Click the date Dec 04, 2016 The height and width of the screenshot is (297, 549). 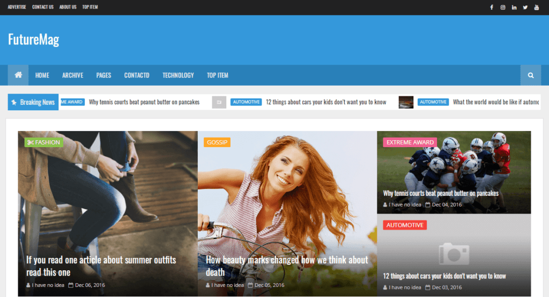447,205
